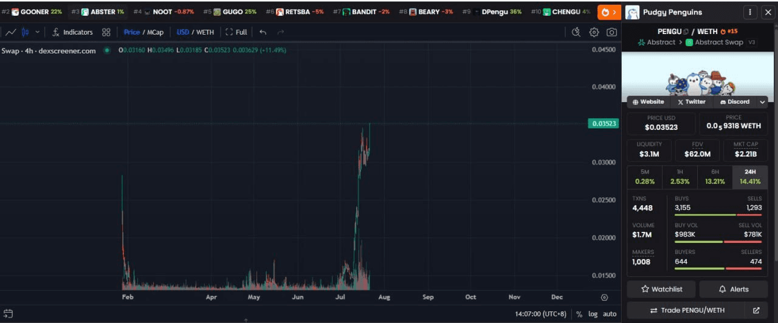The image size is (778, 323).
Task: Select the 1H timeframe tab
Action: click(680, 177)
